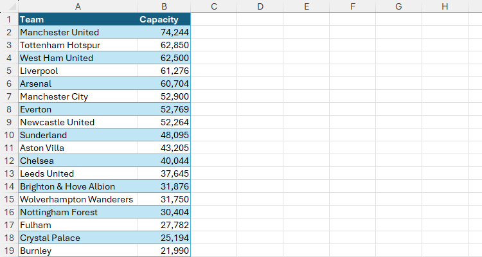Click the Crystal Palace cell
This screenshot has height=257, width=482.
click(78, 238)
